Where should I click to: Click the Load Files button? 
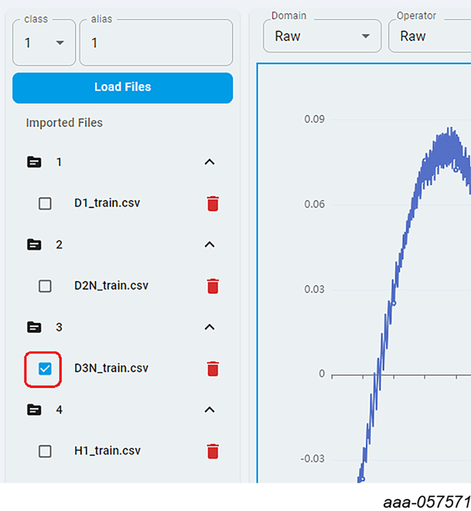123,87
